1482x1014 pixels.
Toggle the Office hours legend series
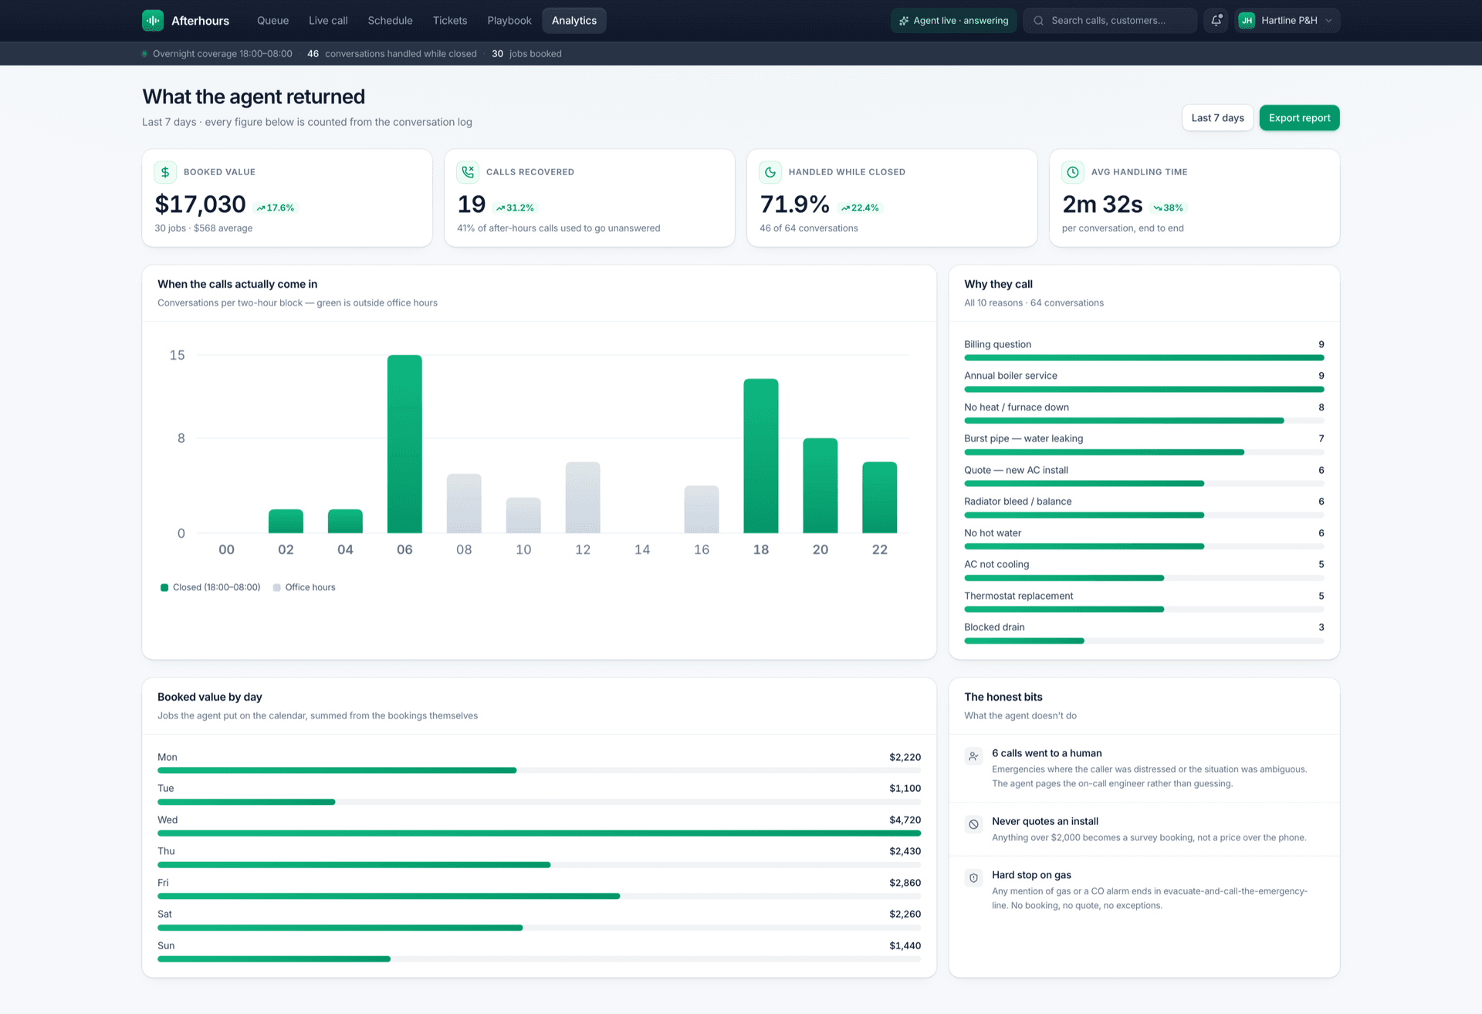click(304, 587)
